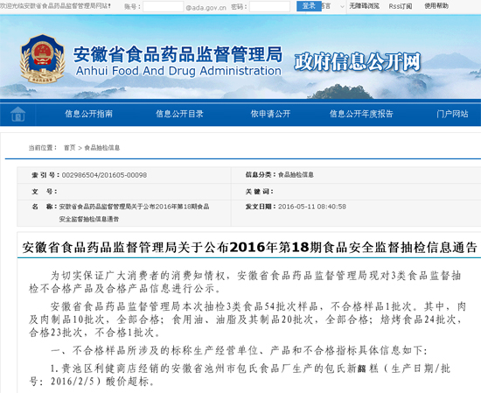Click category value 食品抽检信息 in info table

(296, 175)
